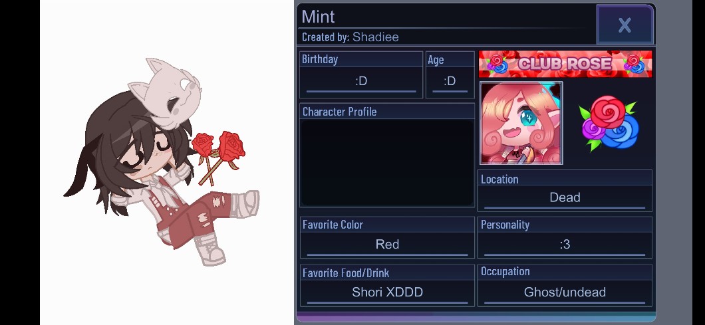The height and width of the screenshot is (325, 705).
Task: Edit the Location field showing Dead
Action: (565, 198)
